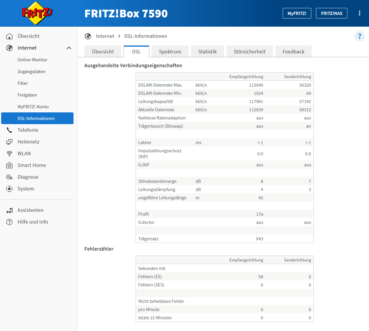Click the Trägersatz value V43
369x331 pixels.
click(259, 239)
